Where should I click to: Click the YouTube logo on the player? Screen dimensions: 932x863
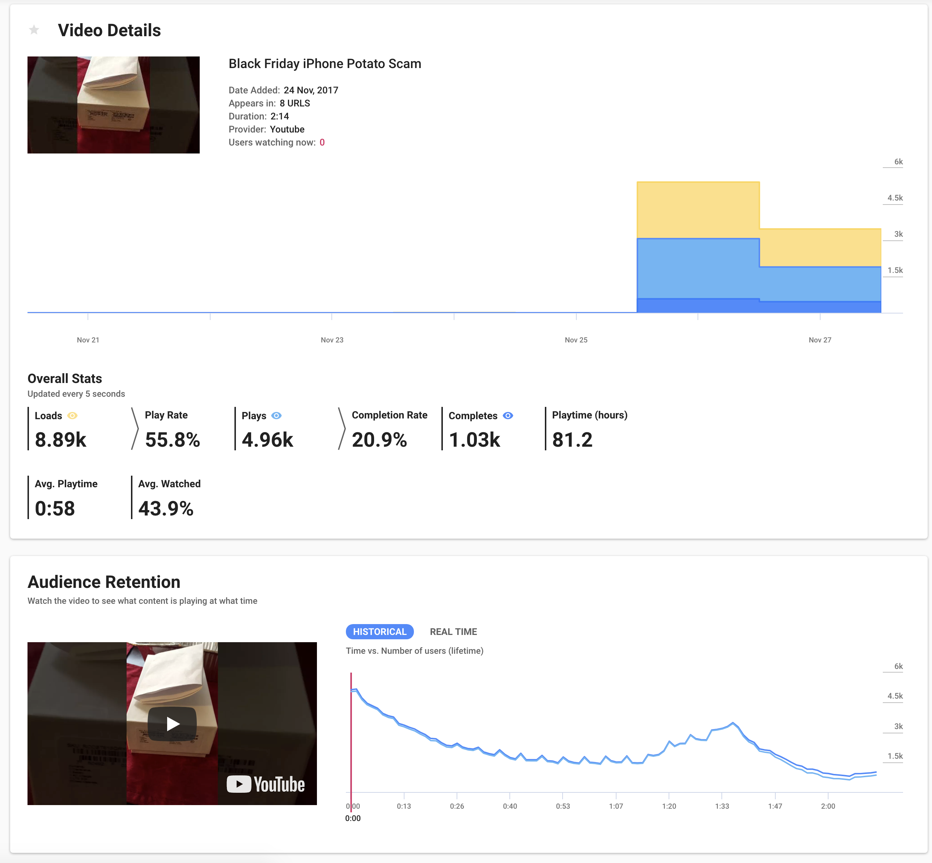pyautogui.click(x=266, y=784)
